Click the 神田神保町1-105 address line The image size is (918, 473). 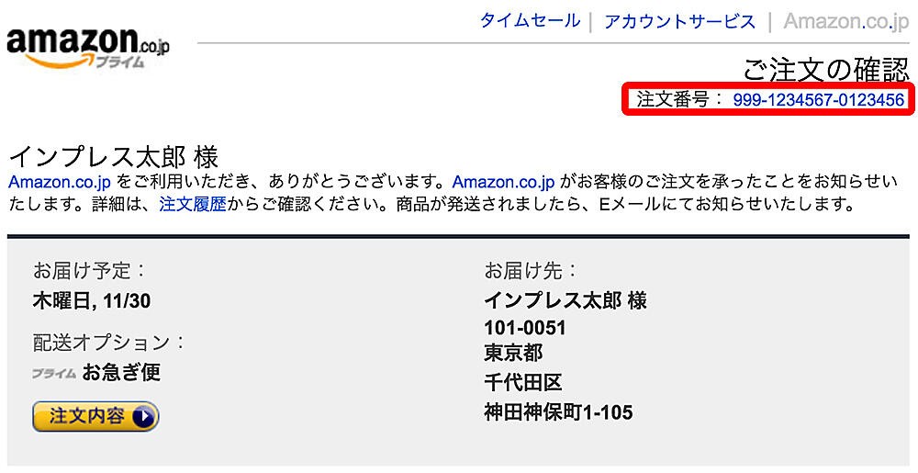pos(558,412)
